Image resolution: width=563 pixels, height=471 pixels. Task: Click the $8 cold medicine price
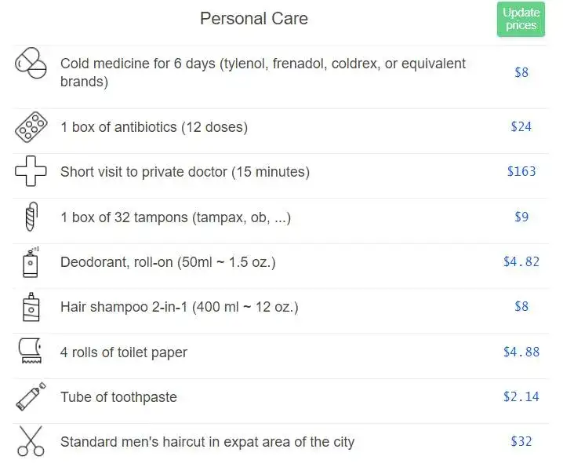(x=521, y=72)
